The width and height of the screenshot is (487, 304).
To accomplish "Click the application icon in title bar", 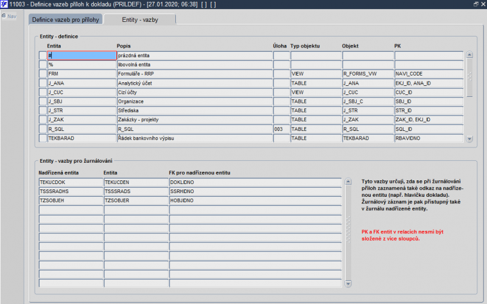I will (4, 4).
